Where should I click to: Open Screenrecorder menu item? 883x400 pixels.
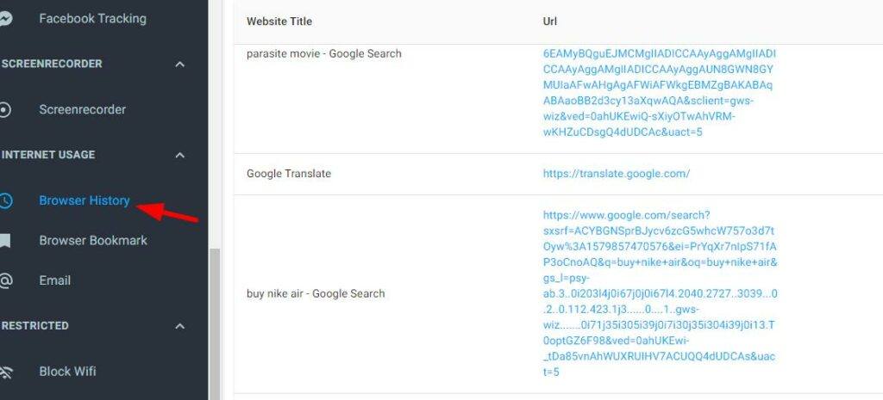click(82, 109)
